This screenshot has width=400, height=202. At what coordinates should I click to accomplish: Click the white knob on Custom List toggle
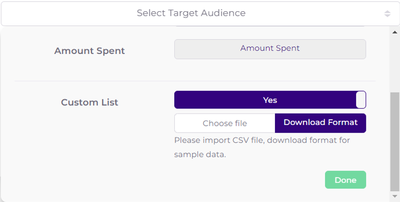(361, 100)
